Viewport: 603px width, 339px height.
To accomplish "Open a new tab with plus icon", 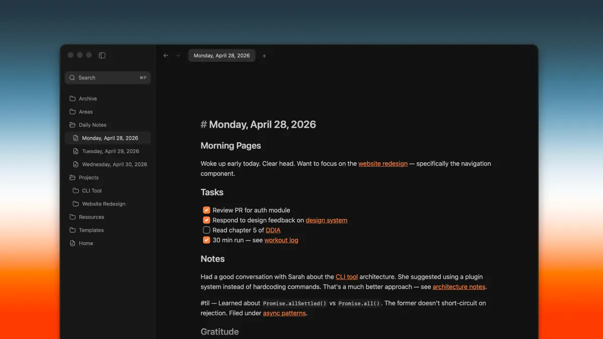I will click(264, 56).
